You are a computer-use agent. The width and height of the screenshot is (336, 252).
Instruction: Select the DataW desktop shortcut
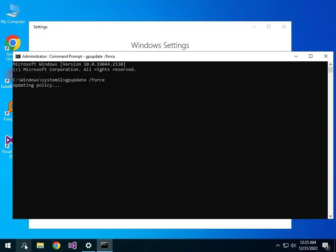(8, 78)
